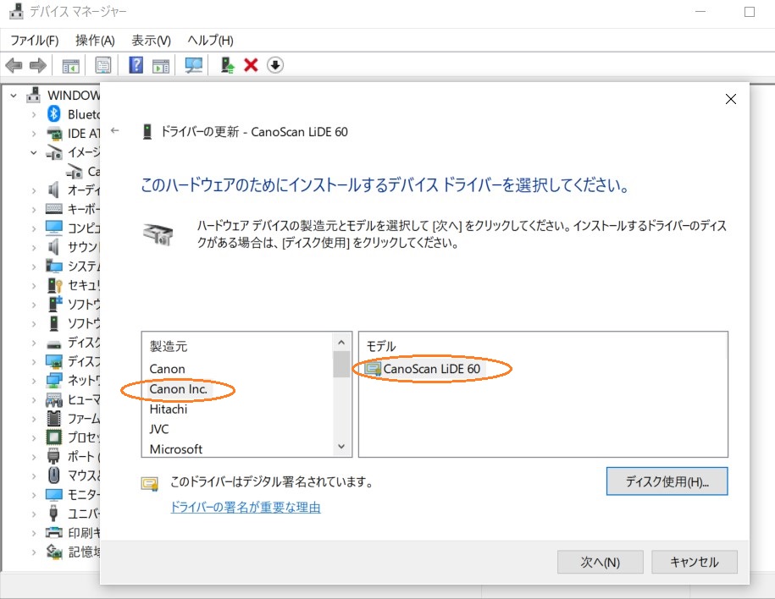Scan for hardware changes monitor icon

[x=193, y=65]
